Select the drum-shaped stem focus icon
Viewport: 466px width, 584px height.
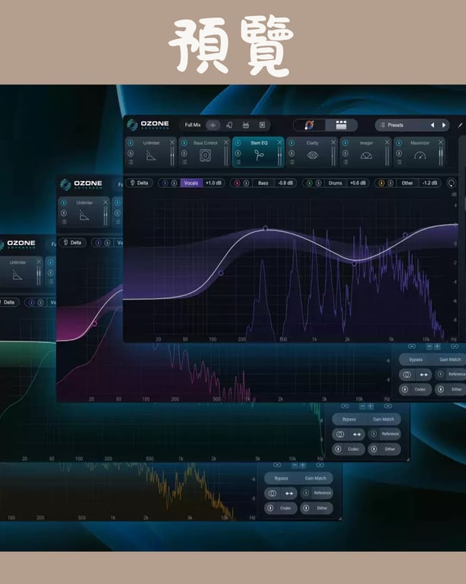pos(246,125)
